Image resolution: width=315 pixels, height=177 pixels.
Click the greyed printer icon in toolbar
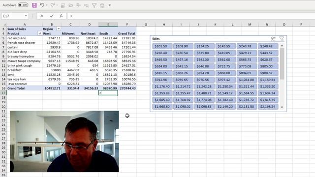(x=63, y=5)
